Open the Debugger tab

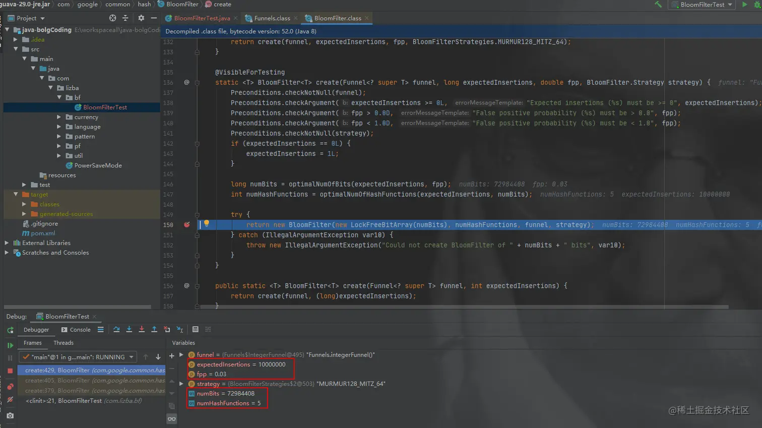[x=36, y=330]
